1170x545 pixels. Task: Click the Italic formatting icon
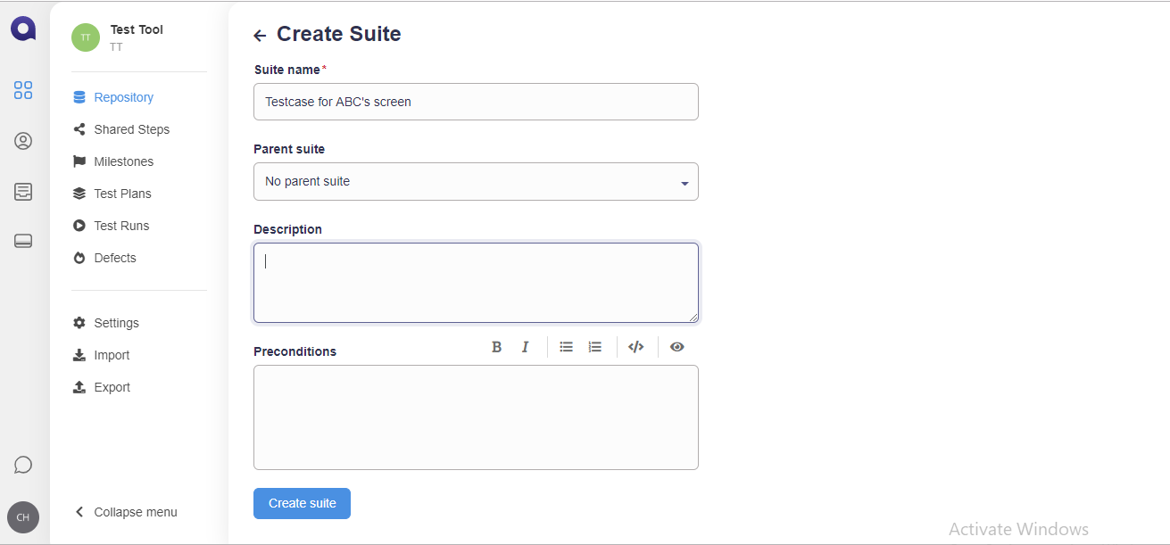(x=526, y=347)
